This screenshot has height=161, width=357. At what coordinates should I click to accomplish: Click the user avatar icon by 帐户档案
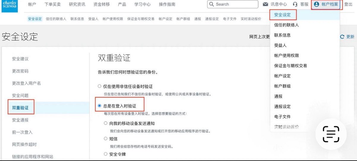point(316,4)
